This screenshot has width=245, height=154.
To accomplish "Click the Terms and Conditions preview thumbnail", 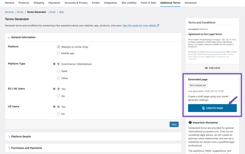I will tap(212, 41).
